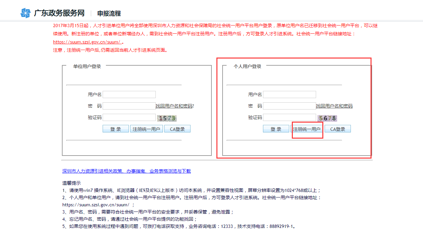This screenshot has height=239, width=423.
Task: Click 注册统一用户 button in 个人用户登录
Action: pos(307,129)
